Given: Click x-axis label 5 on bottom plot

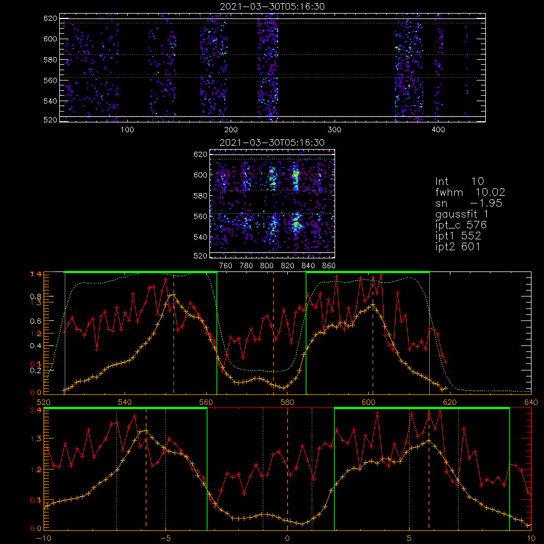Looking at the screenshot, I should (x=410, y=539).
